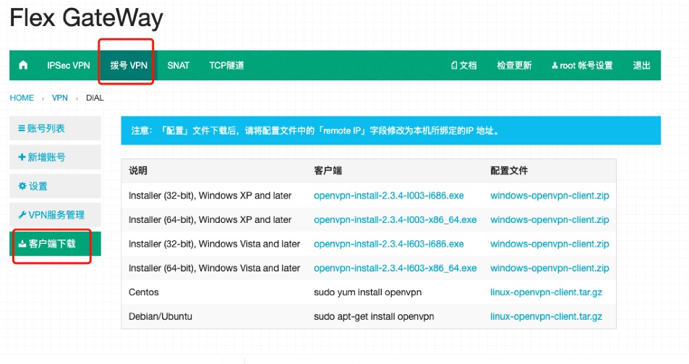
Task: Download windows-openvpn-client.zip for 32-bit XP row
Action: [x=549, y=195]
